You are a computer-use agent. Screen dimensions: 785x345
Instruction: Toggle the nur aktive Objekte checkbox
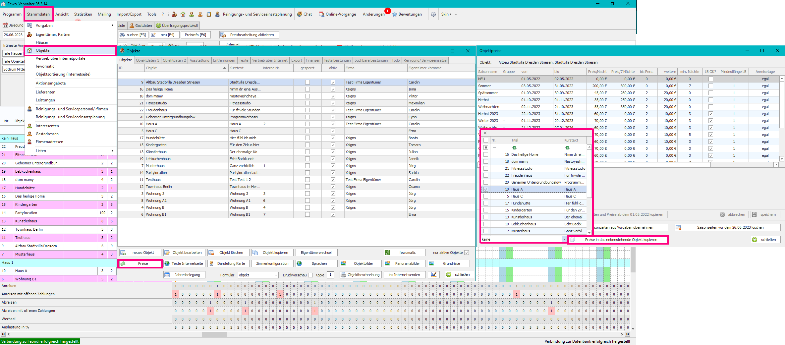pyautogui.click(x=467, y=253)
